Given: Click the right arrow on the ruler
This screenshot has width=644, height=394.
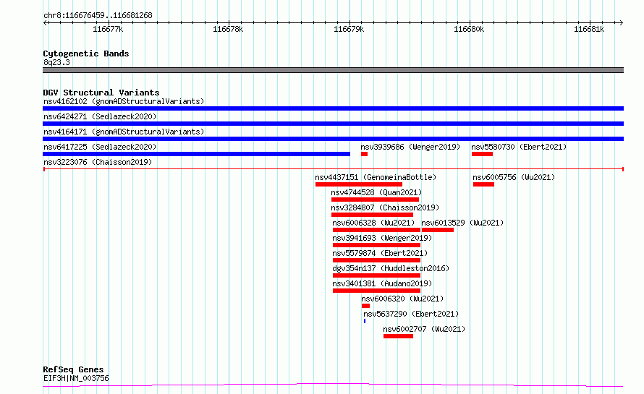Looking at the screenshot, I should (621, 22).
